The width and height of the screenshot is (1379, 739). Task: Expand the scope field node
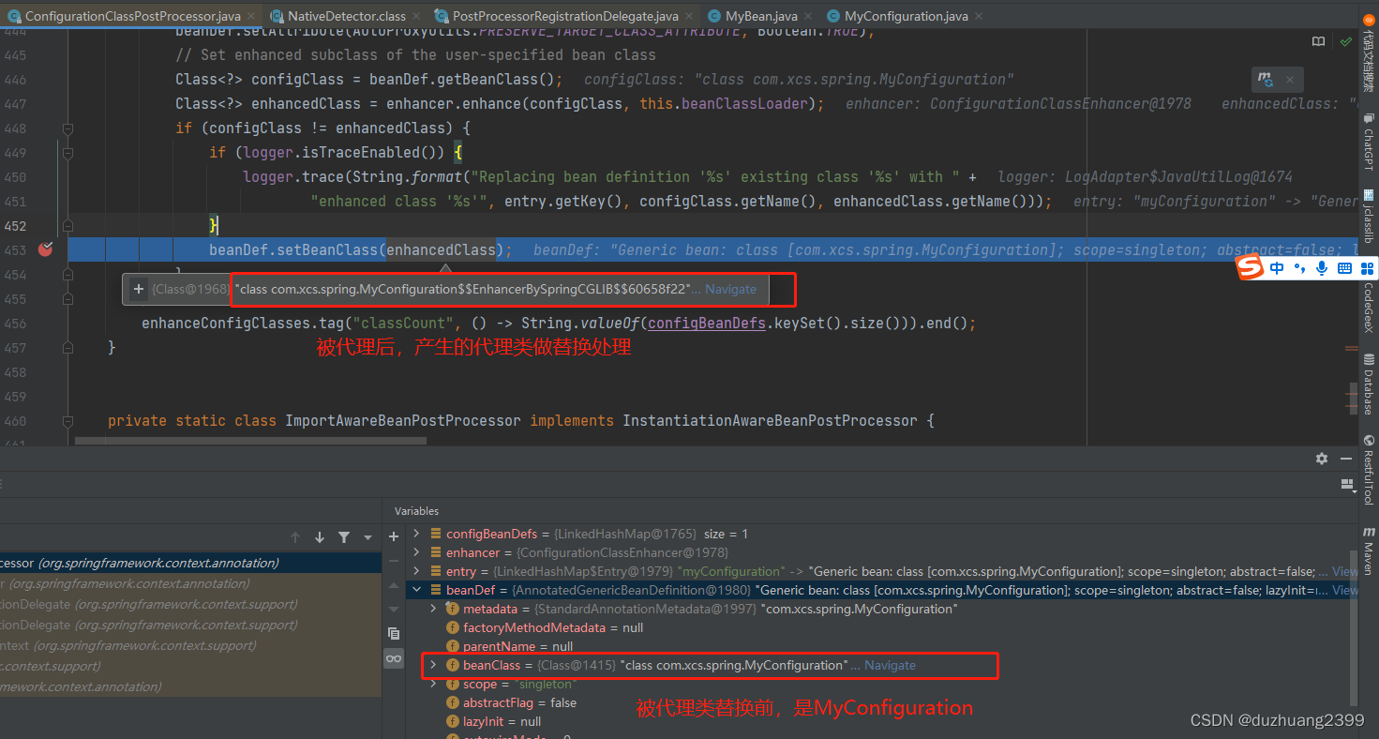coord(433,684)
